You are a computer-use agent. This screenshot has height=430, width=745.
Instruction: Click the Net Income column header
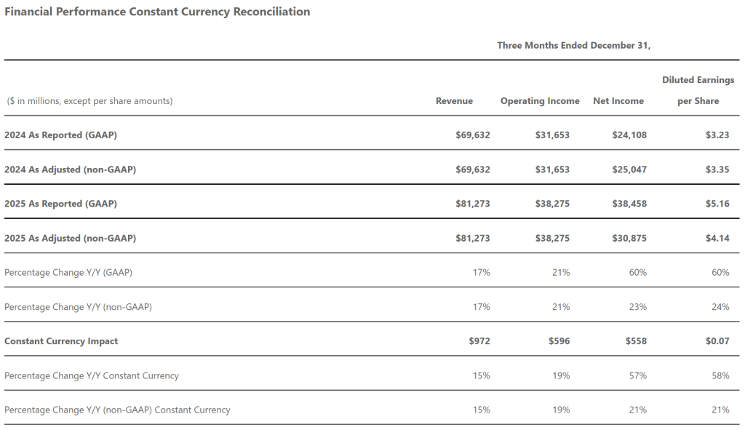pos(618,101)
